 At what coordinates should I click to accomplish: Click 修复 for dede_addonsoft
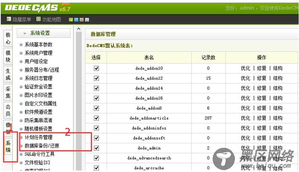[262, 138]
